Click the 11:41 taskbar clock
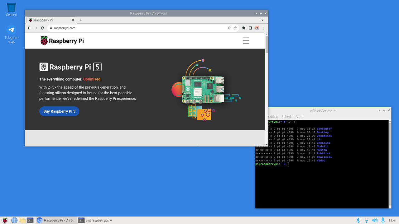This screenshot has height=224, width=399. tap(392, 220)
